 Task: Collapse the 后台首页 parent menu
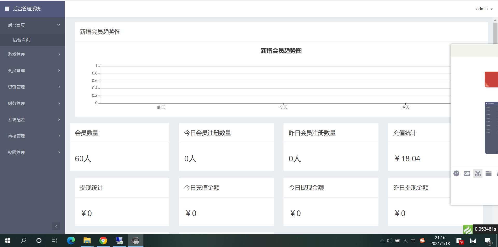click(32, 25)
